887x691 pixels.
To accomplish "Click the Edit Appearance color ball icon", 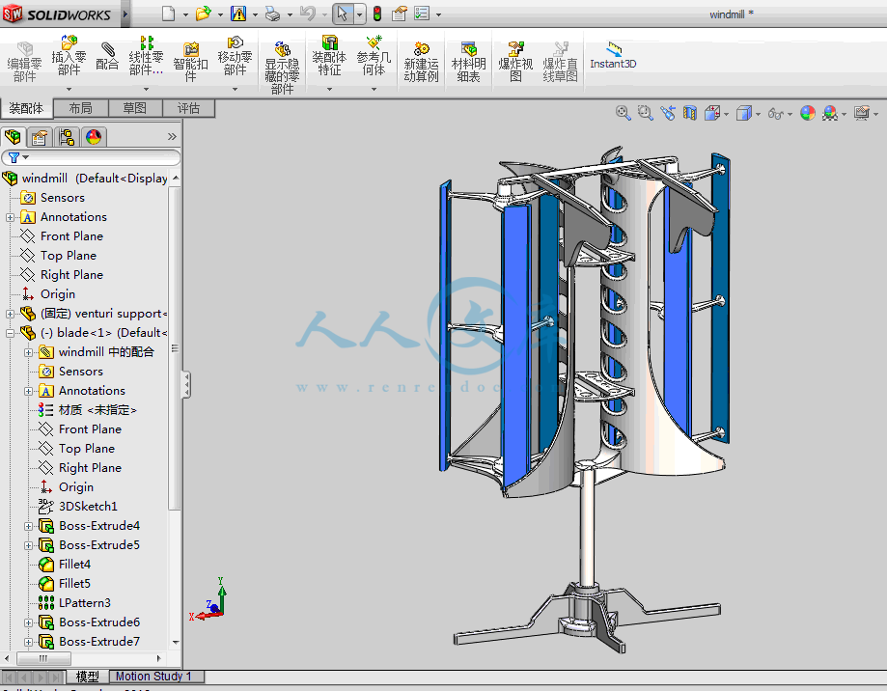I will click(x=807, y=113).
